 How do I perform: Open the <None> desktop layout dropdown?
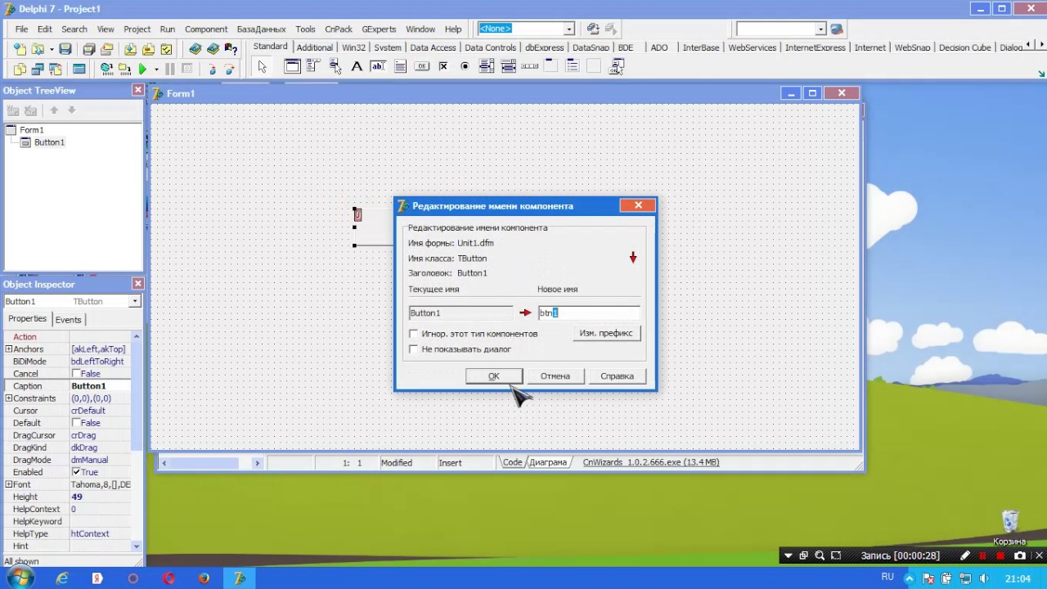pyautogui.click(x=568, y=29)
